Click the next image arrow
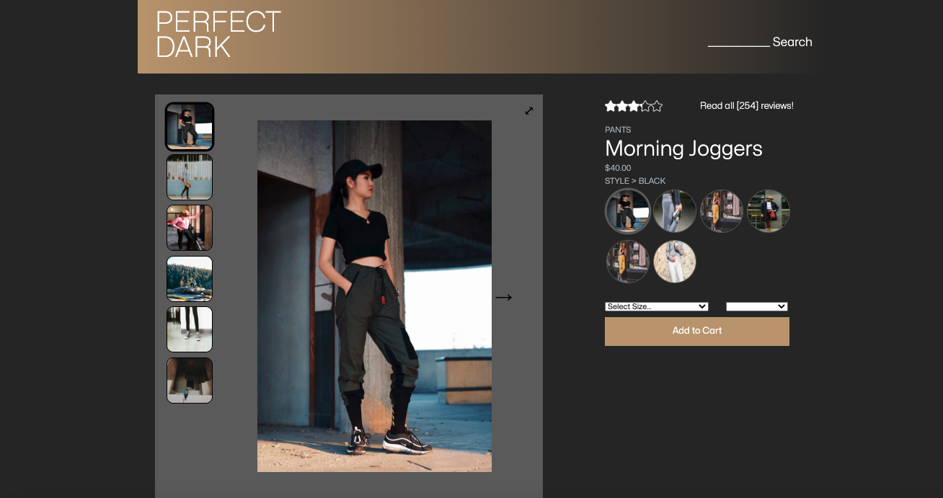 pyautogui.click(x=503, y=297)
